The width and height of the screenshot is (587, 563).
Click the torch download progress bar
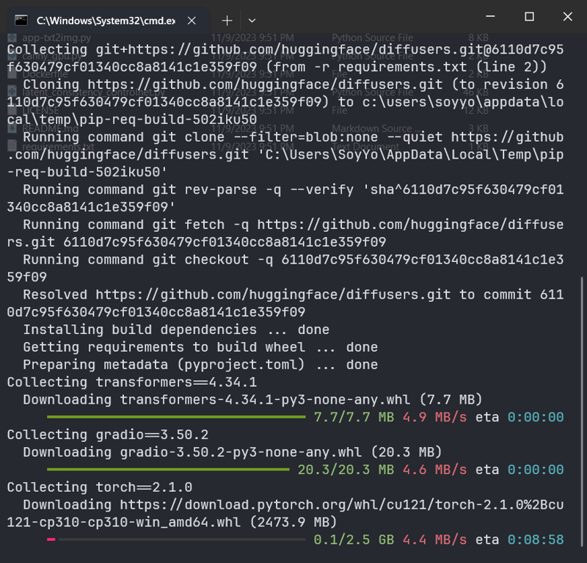click(x=176, y=540)
